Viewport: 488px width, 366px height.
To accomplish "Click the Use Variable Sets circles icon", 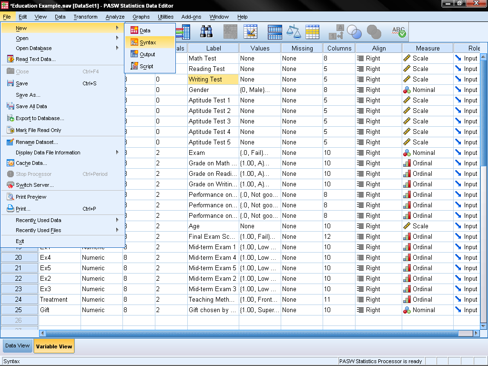I will pyautogui.click(x=354, y=32).
